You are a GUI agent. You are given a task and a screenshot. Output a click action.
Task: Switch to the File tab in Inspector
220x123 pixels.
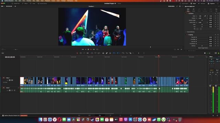(216, 10)
